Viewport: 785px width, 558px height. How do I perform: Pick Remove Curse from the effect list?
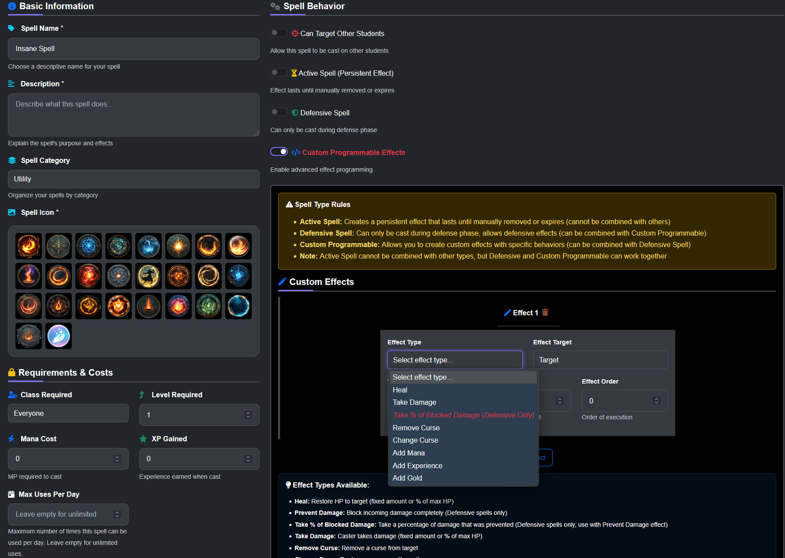[416, 428]
